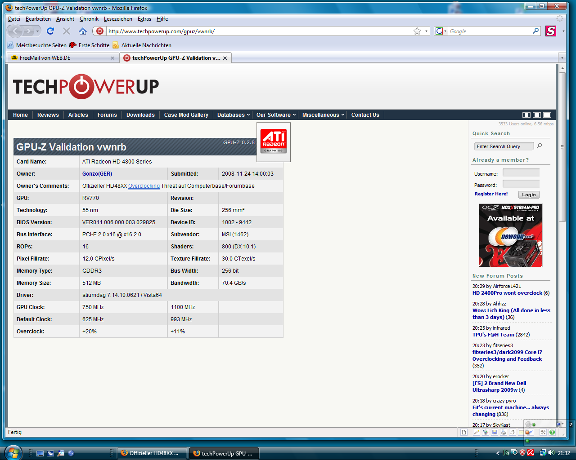
Task: Show hidden tray icons arrow
Action: pos(498,453)
